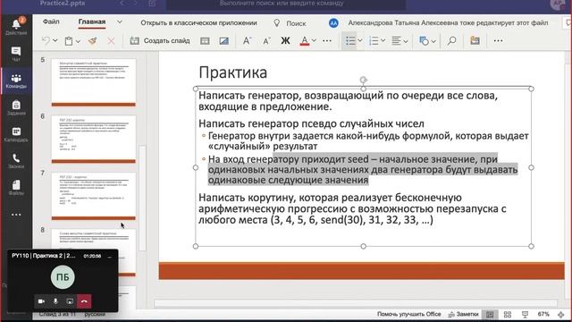Decrease font size with smaller A
The width and height of the screenshot is (572, 322).
pyautogui.click(x=266, y=41)
